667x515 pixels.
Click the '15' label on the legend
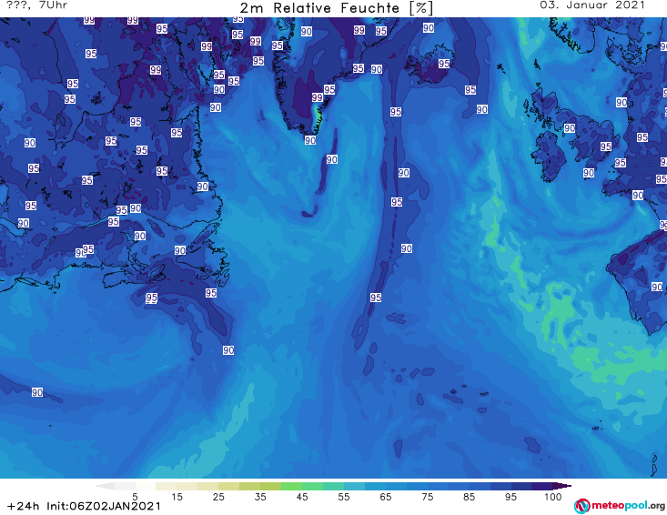click(177, 497)
